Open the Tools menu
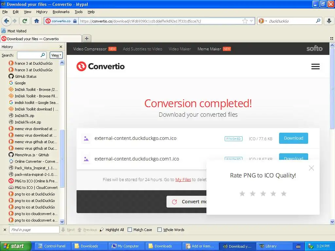The image size is (335, 251). (x=79, y=12)
